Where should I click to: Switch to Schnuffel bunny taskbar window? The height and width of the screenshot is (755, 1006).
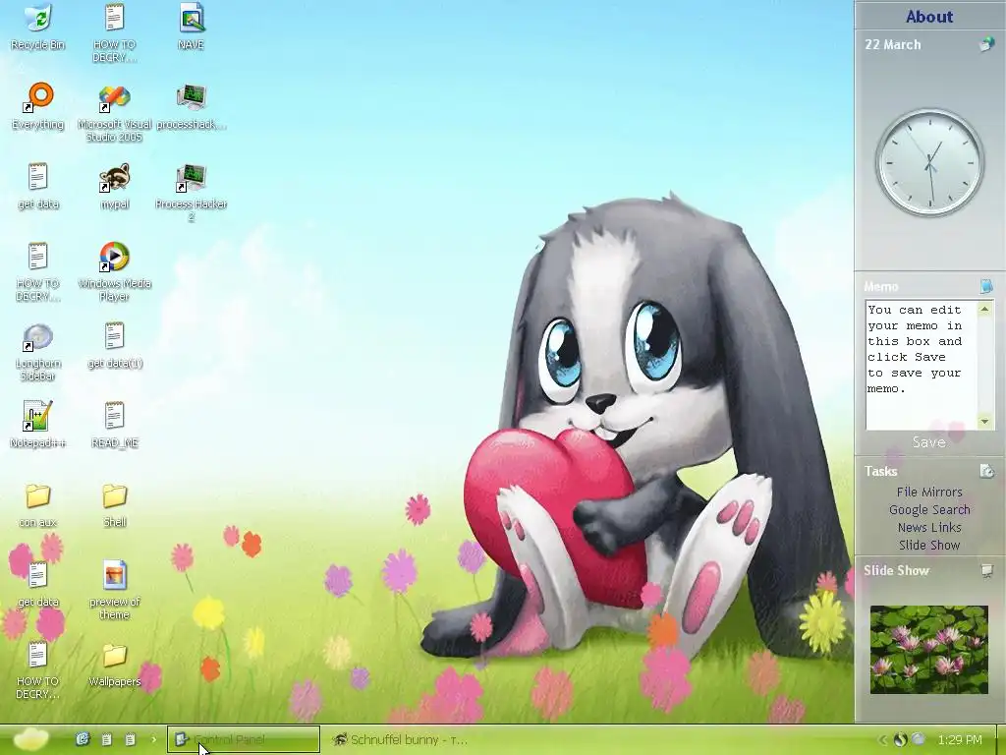(x=401, y=739)
